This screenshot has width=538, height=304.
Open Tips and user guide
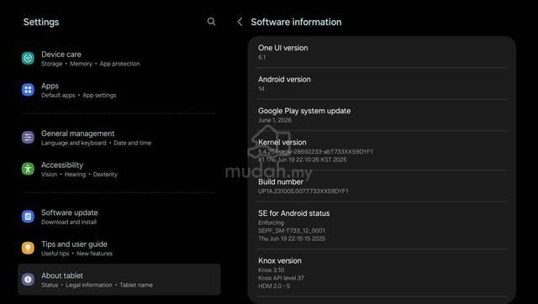119,249
